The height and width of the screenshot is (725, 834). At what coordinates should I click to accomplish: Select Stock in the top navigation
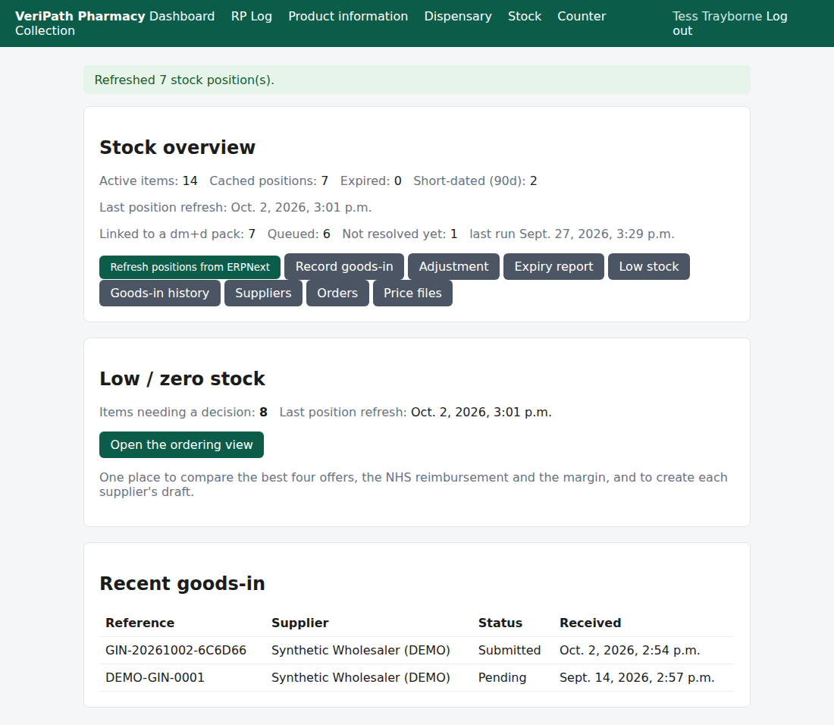[x=525, y=17]
